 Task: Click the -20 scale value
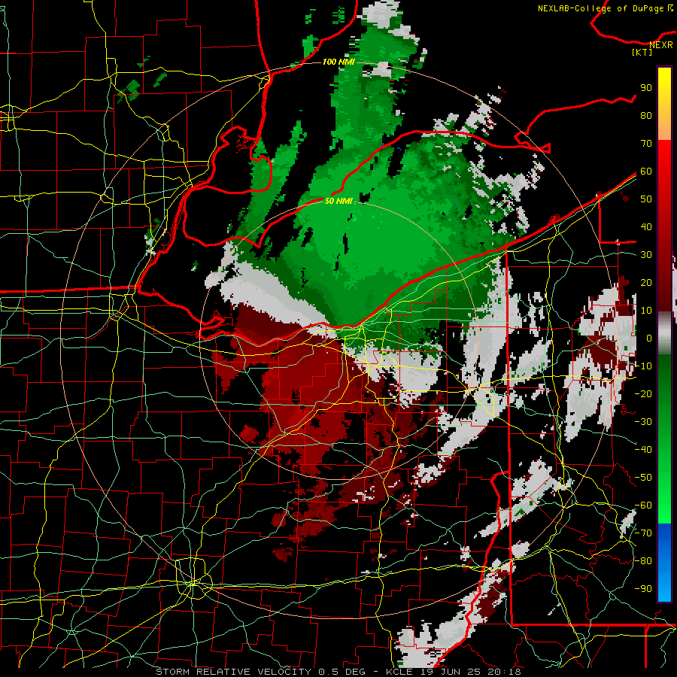coord(643,393)
